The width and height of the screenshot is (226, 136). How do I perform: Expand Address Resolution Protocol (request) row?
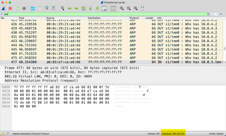[3, 81]
